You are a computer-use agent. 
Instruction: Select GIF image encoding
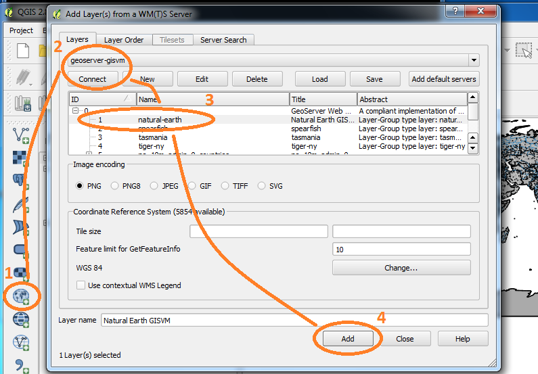[x=192, y=186]
